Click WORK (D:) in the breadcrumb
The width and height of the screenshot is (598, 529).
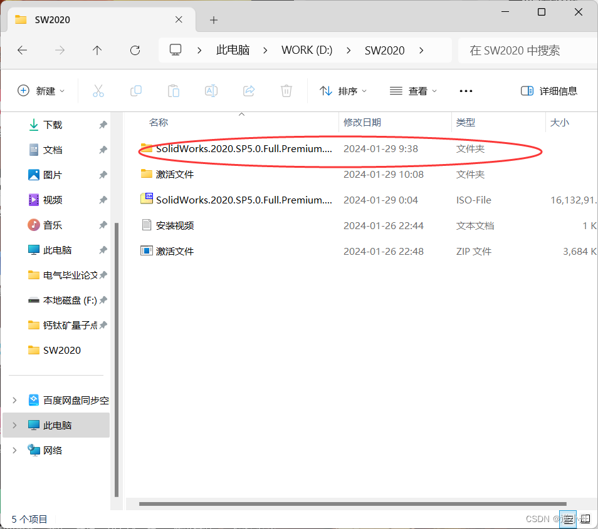(307, 50)
